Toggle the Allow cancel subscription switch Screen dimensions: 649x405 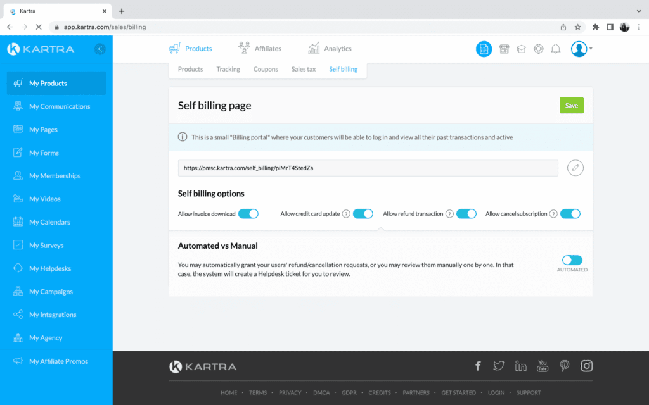tap(570, 214)
